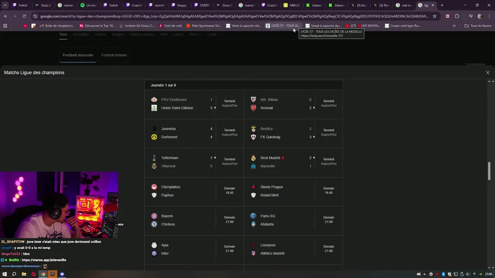Image resolution: width=495 pixels, height=278 pixels.
Task: Click the Marseille club logo
Action: click(x=253, y=166)
